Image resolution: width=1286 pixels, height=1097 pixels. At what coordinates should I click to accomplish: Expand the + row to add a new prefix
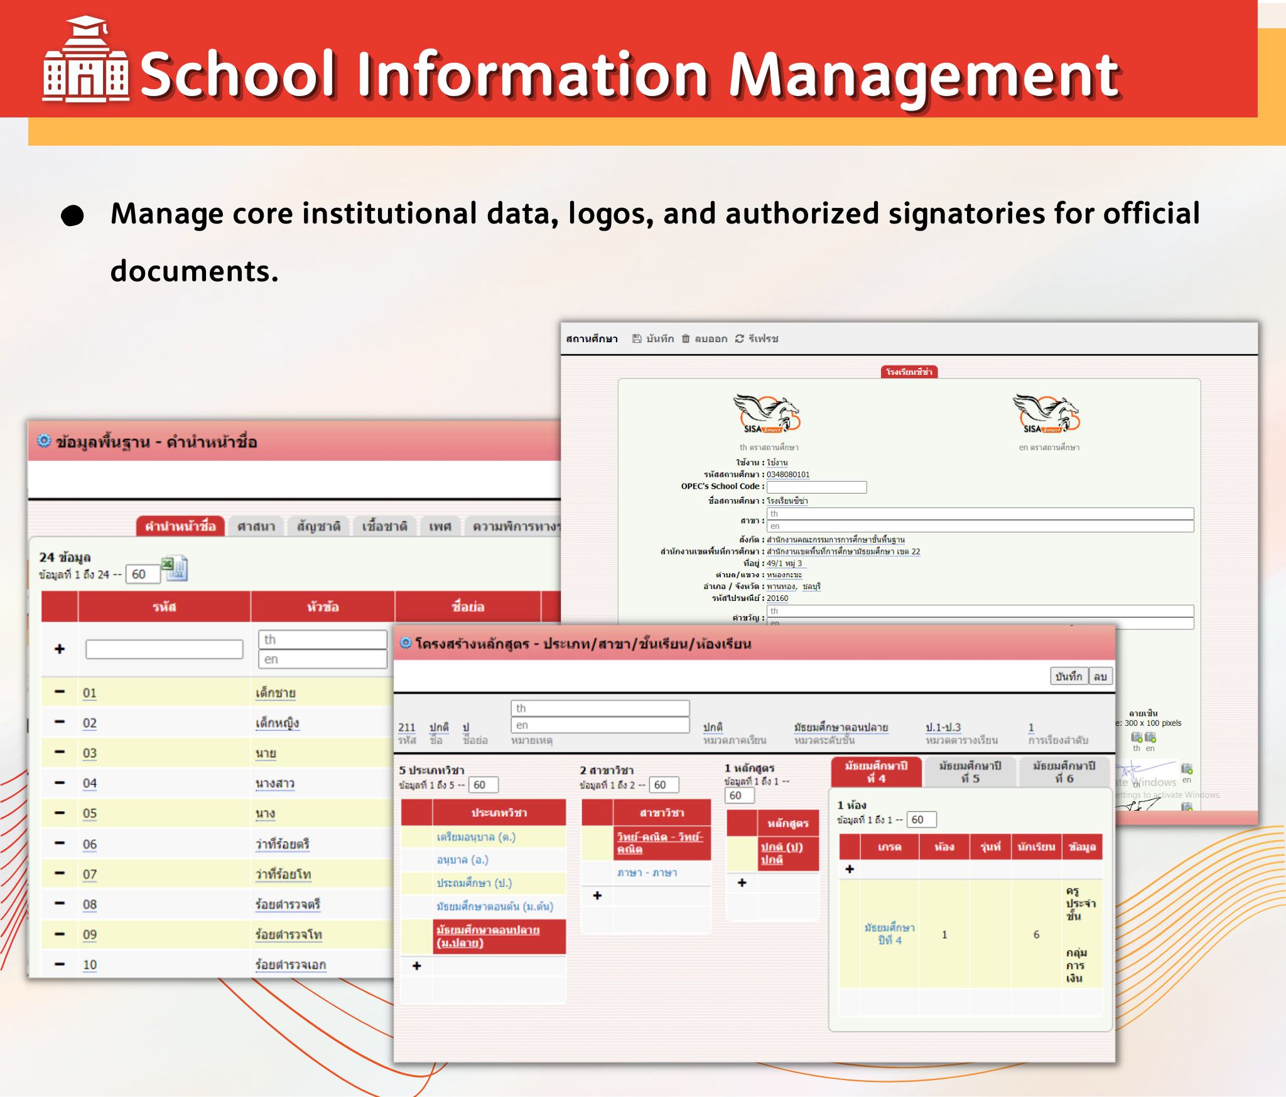tap(59, 649)
